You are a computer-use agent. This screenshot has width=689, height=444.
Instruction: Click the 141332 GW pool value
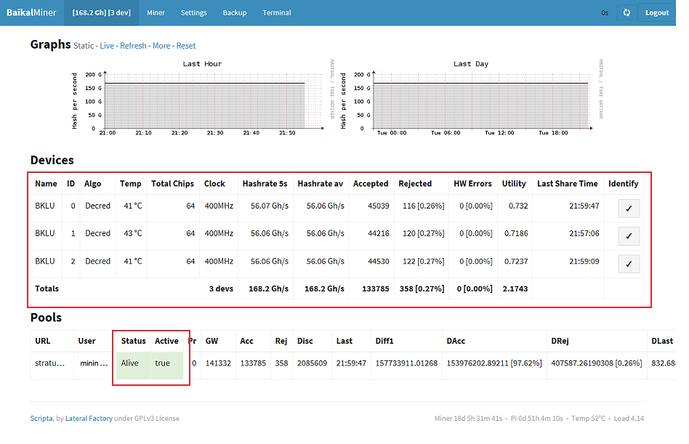tap(218, 363)
